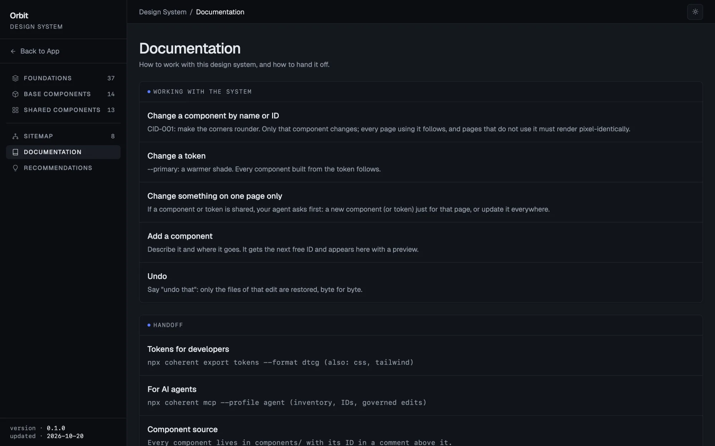Toggle the light/dark theme sun icon
Image resolution: width=715 pixels, height=446 pixels.
(x=695, y=12)
